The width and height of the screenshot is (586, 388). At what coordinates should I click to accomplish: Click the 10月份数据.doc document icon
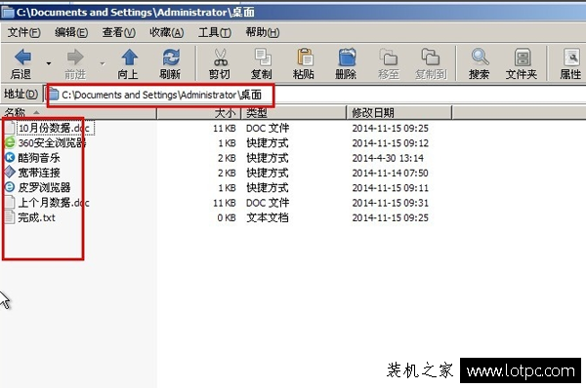click(10, 128)
